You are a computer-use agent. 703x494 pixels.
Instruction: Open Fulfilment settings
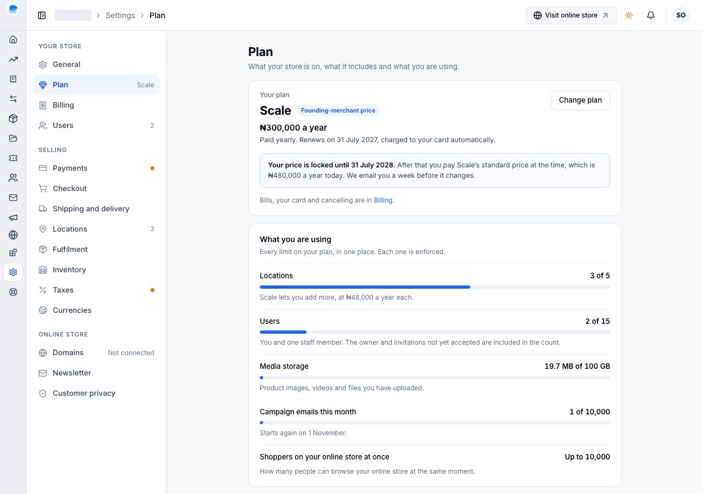96,250
